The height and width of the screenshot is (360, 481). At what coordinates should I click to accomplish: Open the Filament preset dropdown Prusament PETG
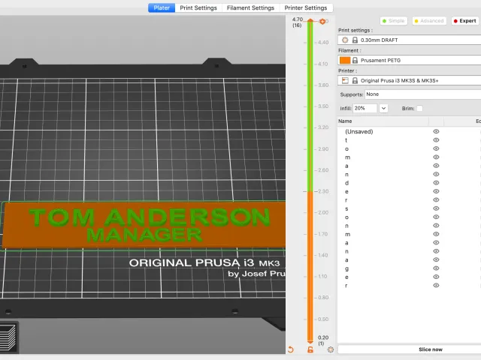tap(409, 60)
